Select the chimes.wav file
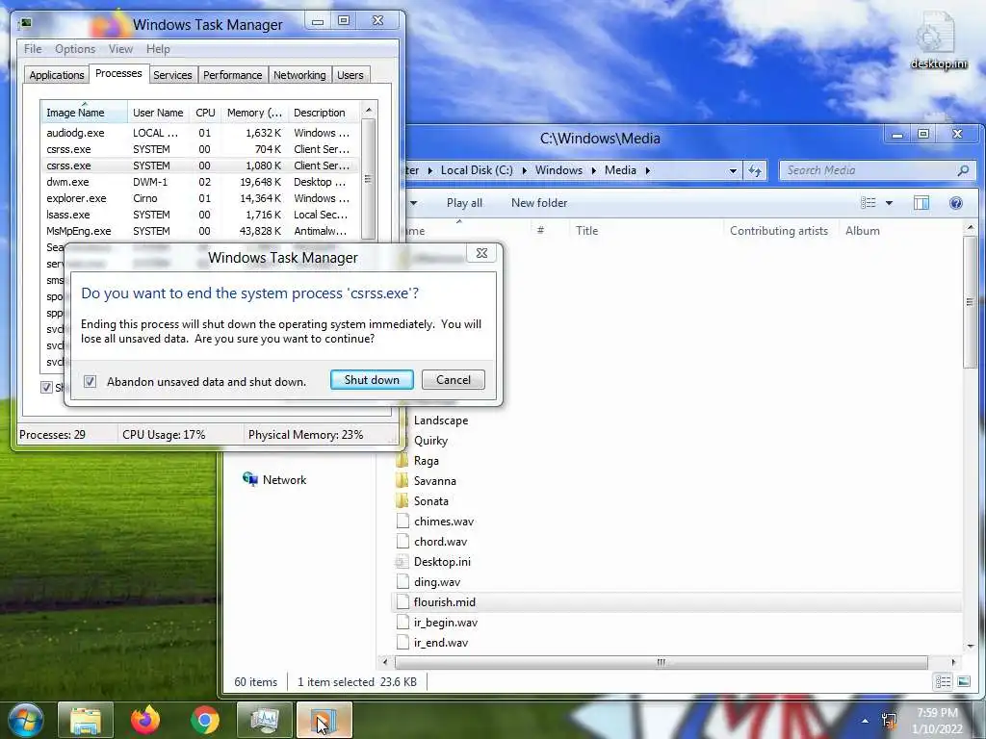 435,521
